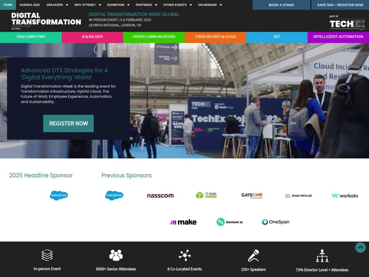Click the BOOK A STAND button

click(281, 5)
